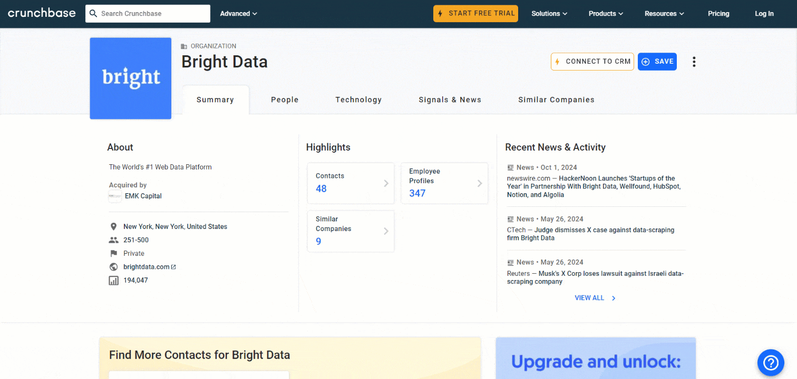
Task: Click the location pin icon beside New York
Action: (113, 226)
